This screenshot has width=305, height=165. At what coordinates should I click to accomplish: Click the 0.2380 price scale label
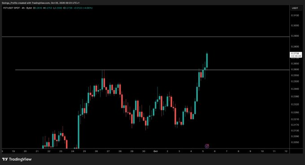[295, 96]
